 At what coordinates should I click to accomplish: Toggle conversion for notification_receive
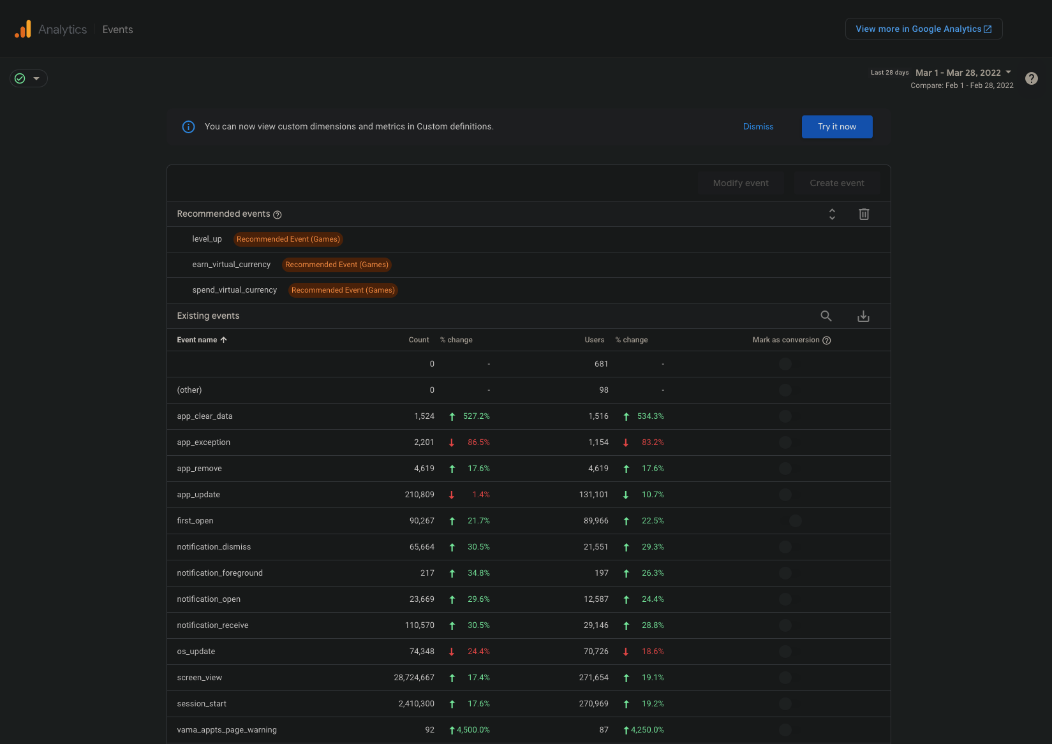coord(785,625)
